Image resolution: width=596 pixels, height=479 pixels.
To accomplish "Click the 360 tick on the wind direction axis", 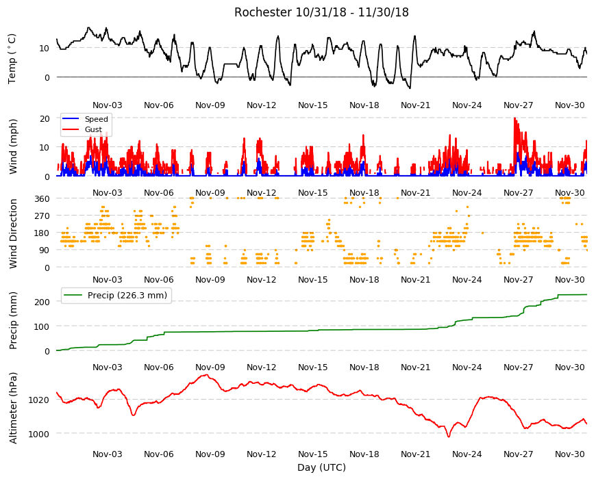I will [42, 198].
